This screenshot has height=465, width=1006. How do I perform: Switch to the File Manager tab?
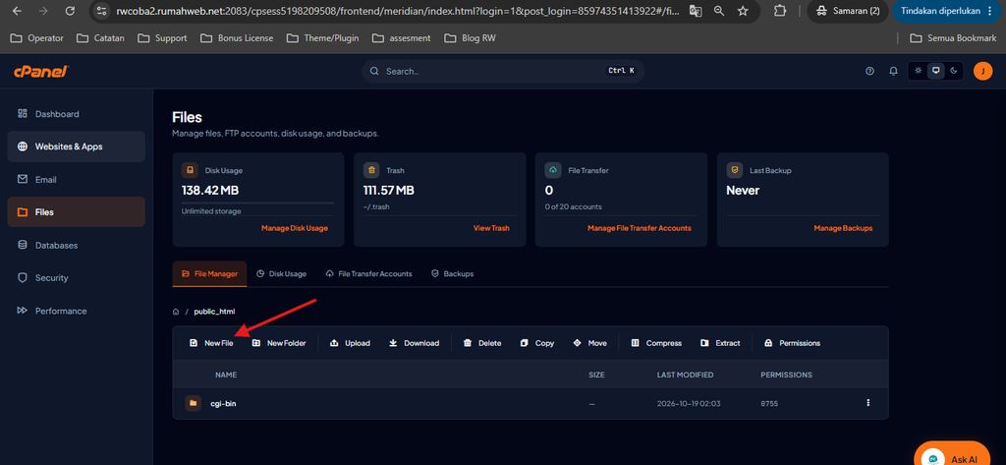(210, 273)
